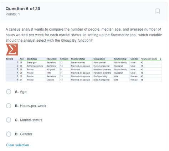Open the table's three-dot options menu
The width and height of the screenshot is (169, 151).
click(x=160, y=59)
